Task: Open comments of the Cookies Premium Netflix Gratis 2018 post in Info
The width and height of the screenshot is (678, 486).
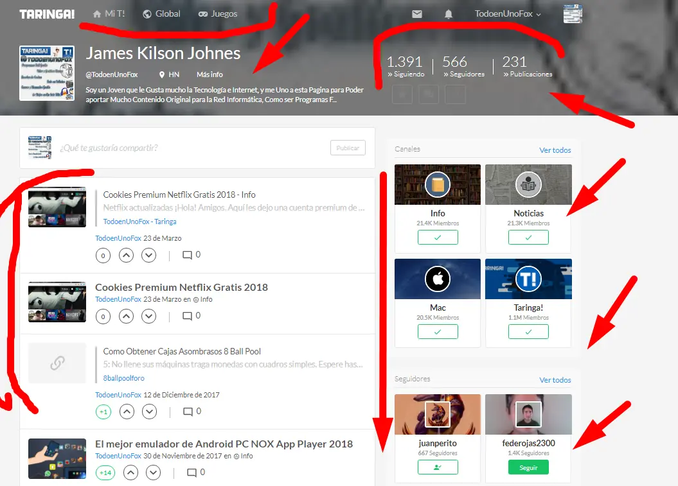Action: (x=192, y=316)
